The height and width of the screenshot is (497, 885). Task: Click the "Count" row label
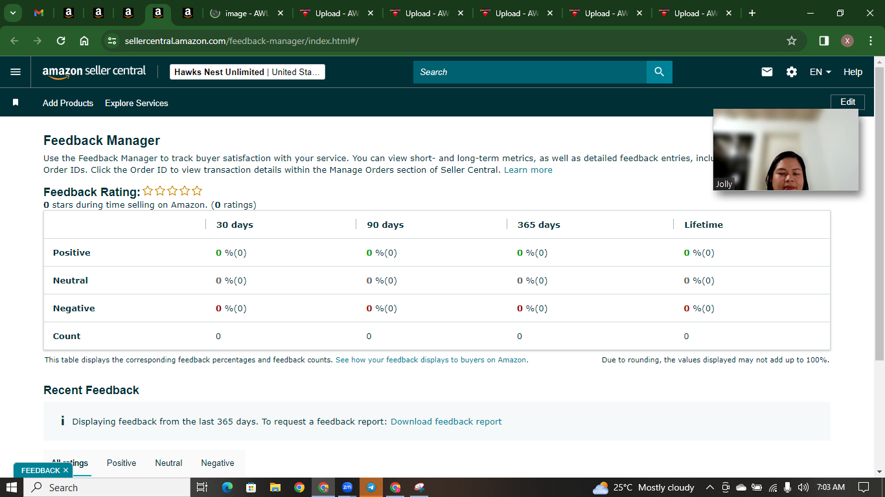[x=67, y=336]
